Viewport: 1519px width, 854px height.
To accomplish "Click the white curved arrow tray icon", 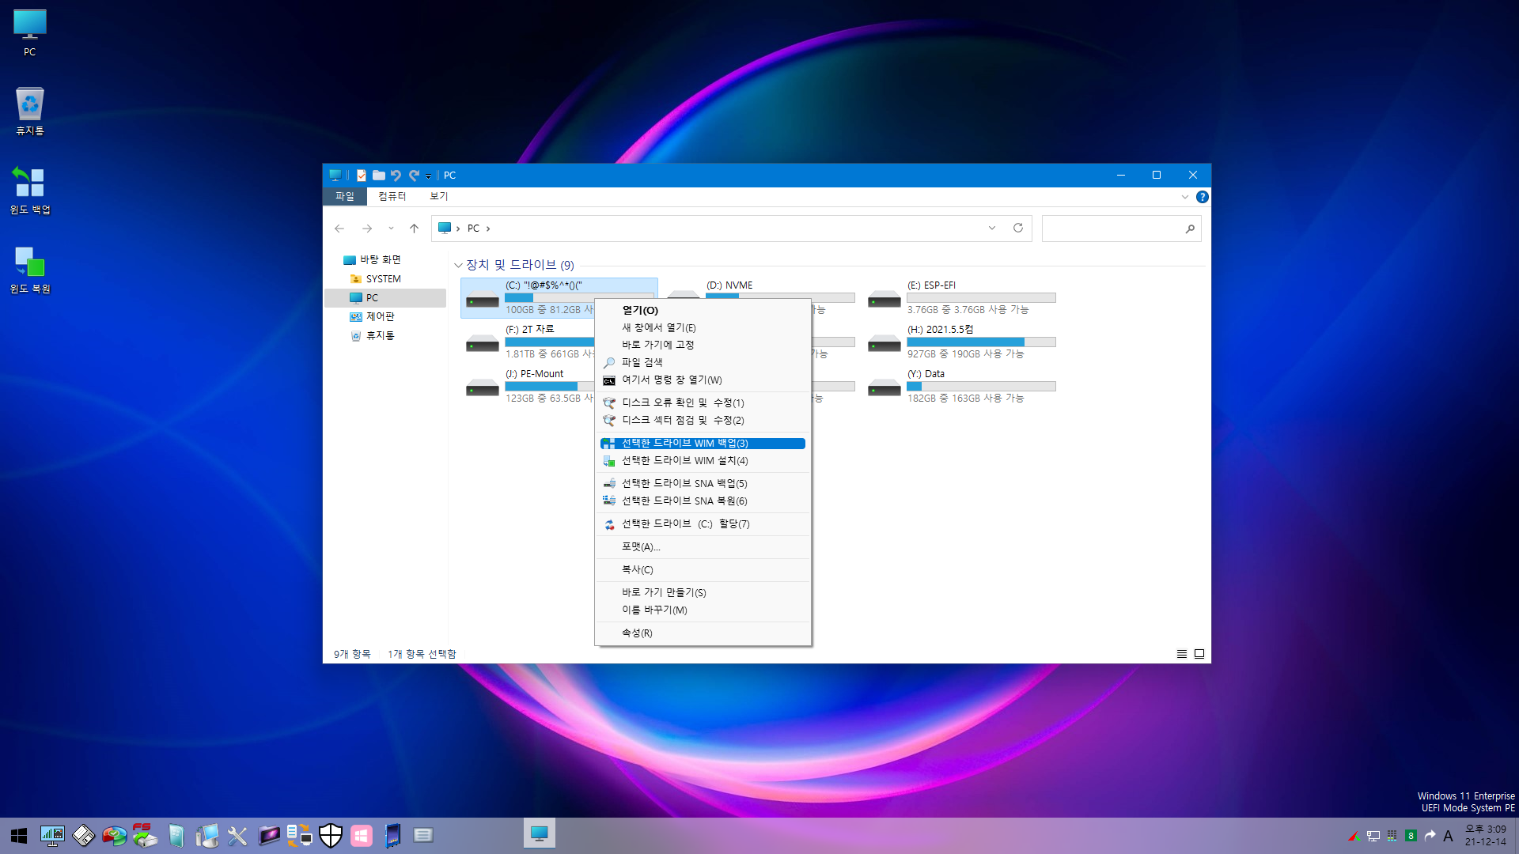I will tap(1430, 836).
